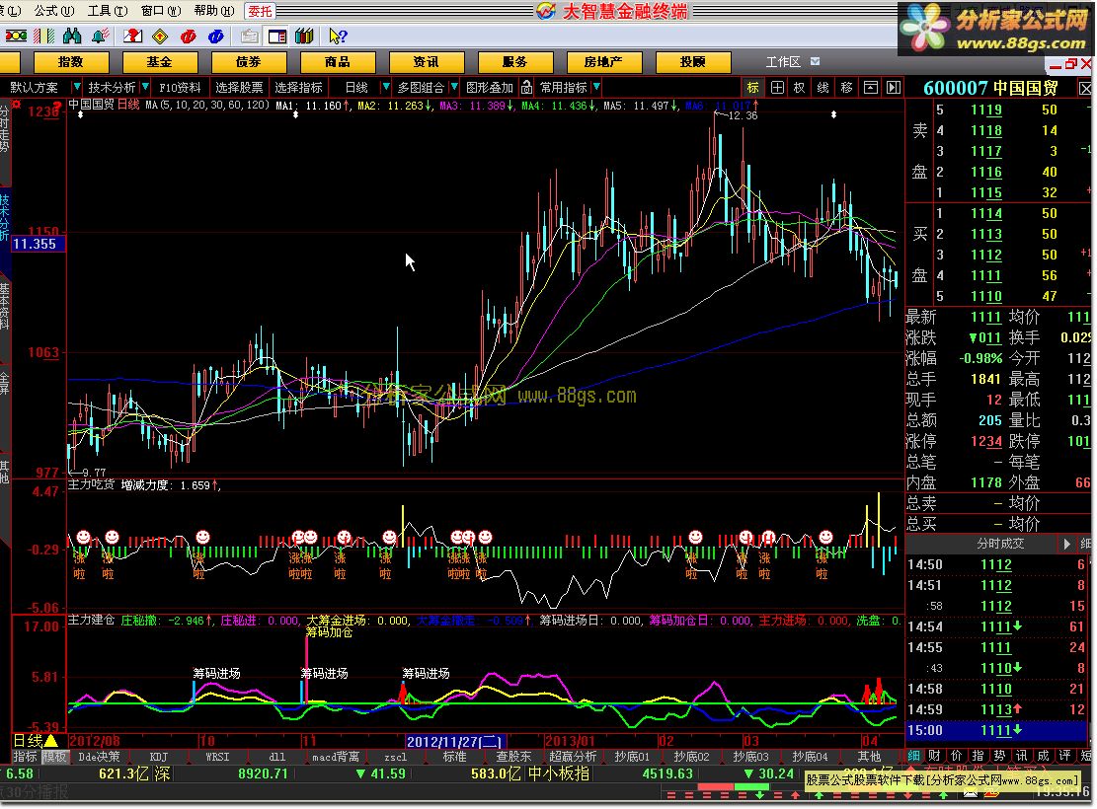Open the 技术分析 dropdown arrow
Screen dimensions: 1097x809
(145, 88)
